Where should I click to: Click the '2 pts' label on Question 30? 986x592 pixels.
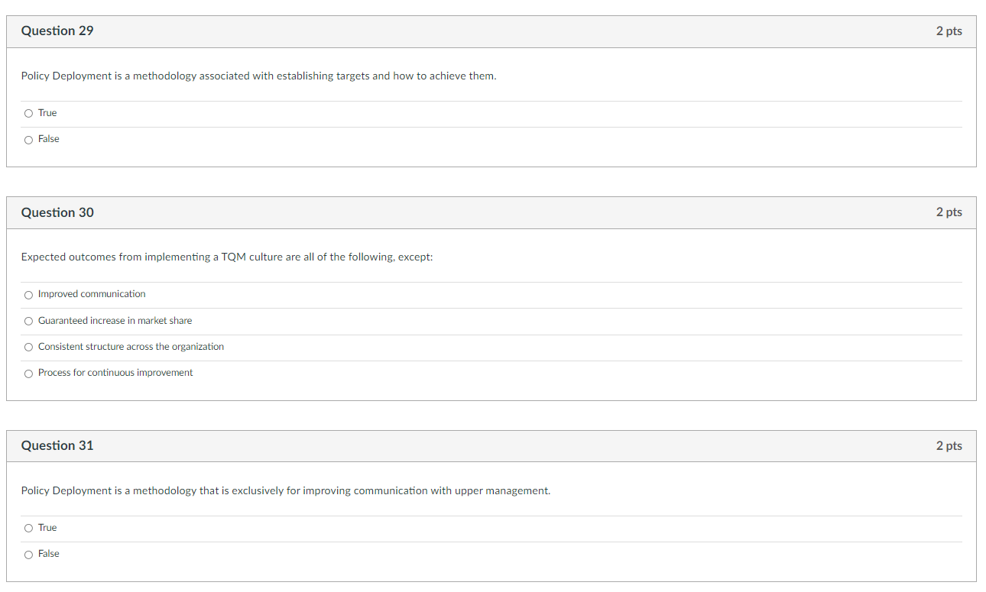[x=949, y=212]
